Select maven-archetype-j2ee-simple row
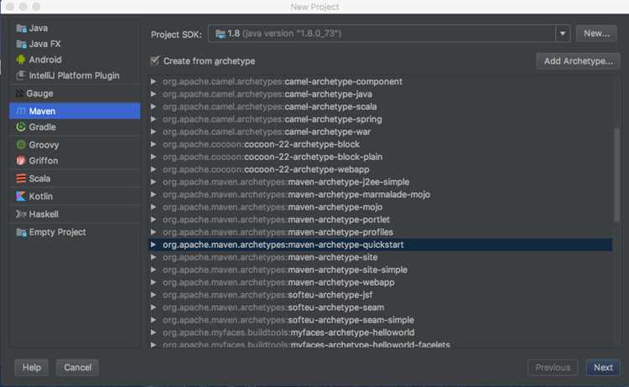The height and width of the screenshot is (387, 629). coord(380,182)
